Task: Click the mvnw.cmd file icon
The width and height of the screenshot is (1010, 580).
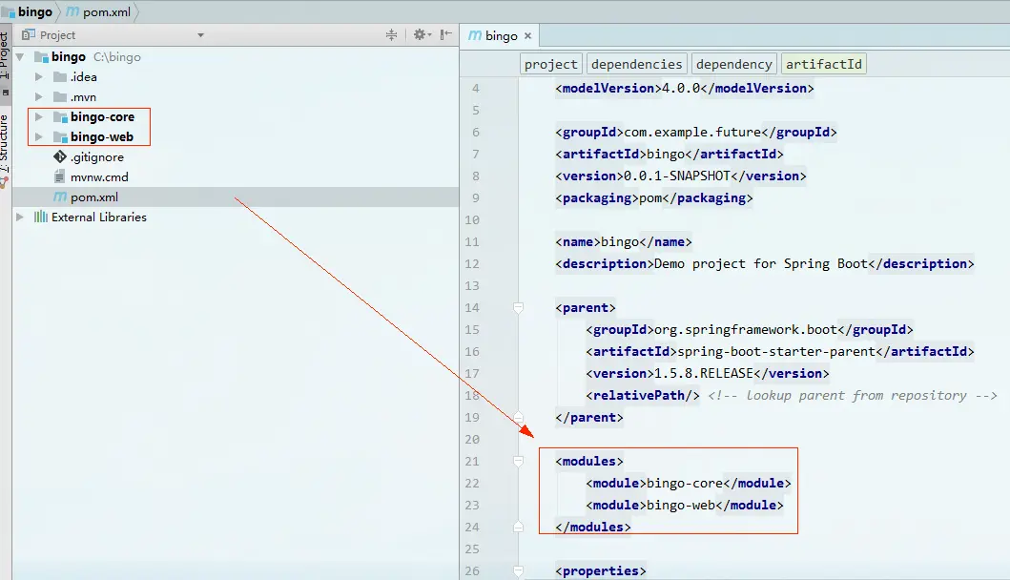Action: [59, 176]
